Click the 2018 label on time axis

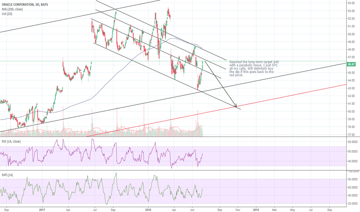click(148, 210)
